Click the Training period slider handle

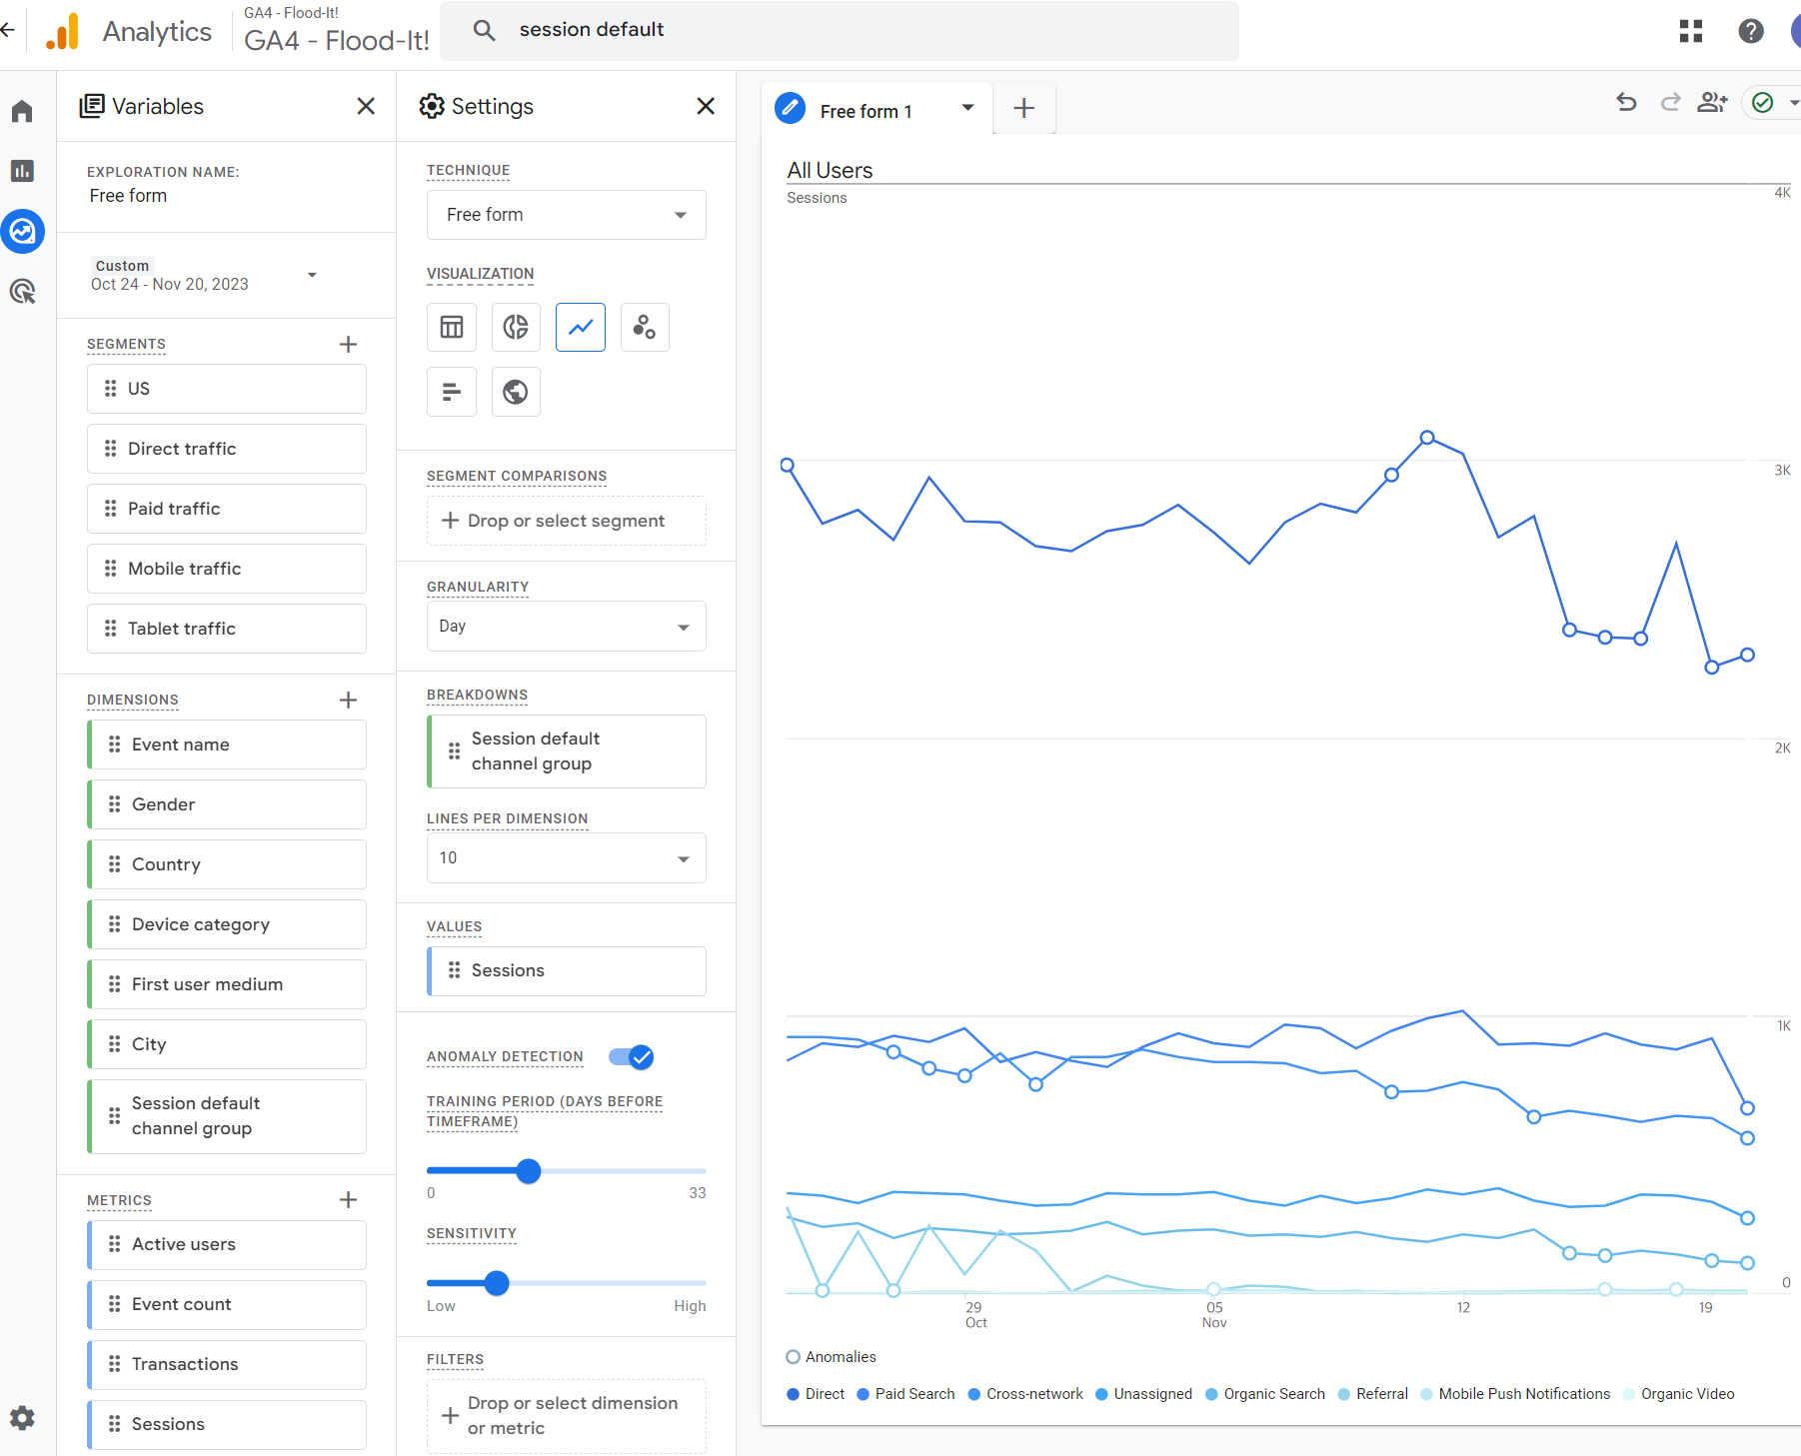pos(529,1171)
